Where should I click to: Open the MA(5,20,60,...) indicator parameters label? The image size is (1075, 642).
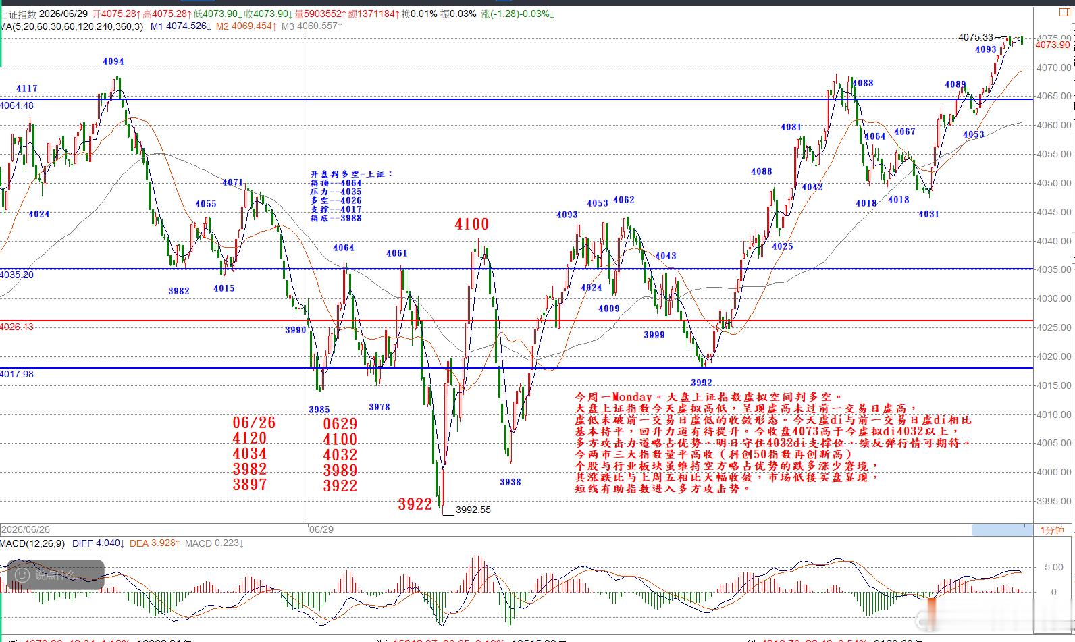tap(72, 26)
